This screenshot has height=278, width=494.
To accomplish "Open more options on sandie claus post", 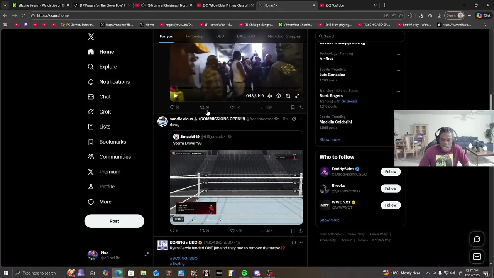I will pyautogui.click(x=301, y=119).
